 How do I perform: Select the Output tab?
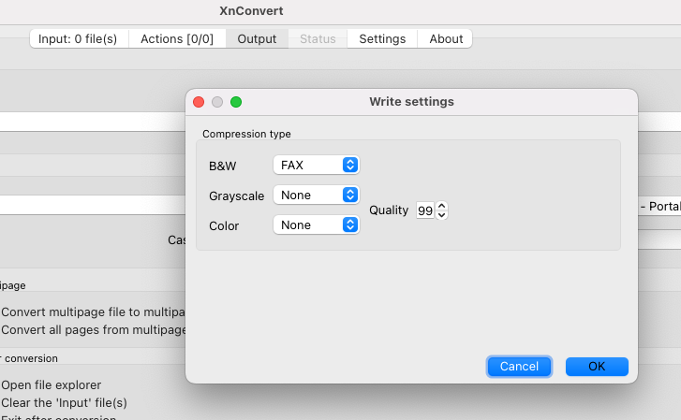pyautogui.click(x=257, y=38)
